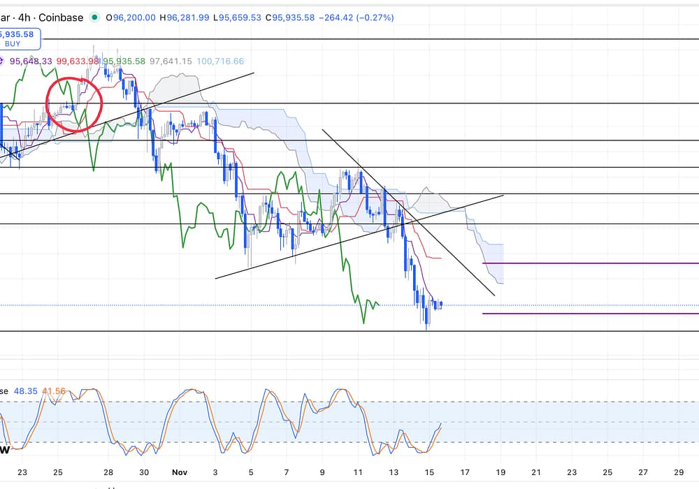
Task: Select the lower purple horizontal ray
Action: [x=591, y=314]
